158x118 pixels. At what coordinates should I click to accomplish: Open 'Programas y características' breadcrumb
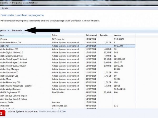[25, 3]
